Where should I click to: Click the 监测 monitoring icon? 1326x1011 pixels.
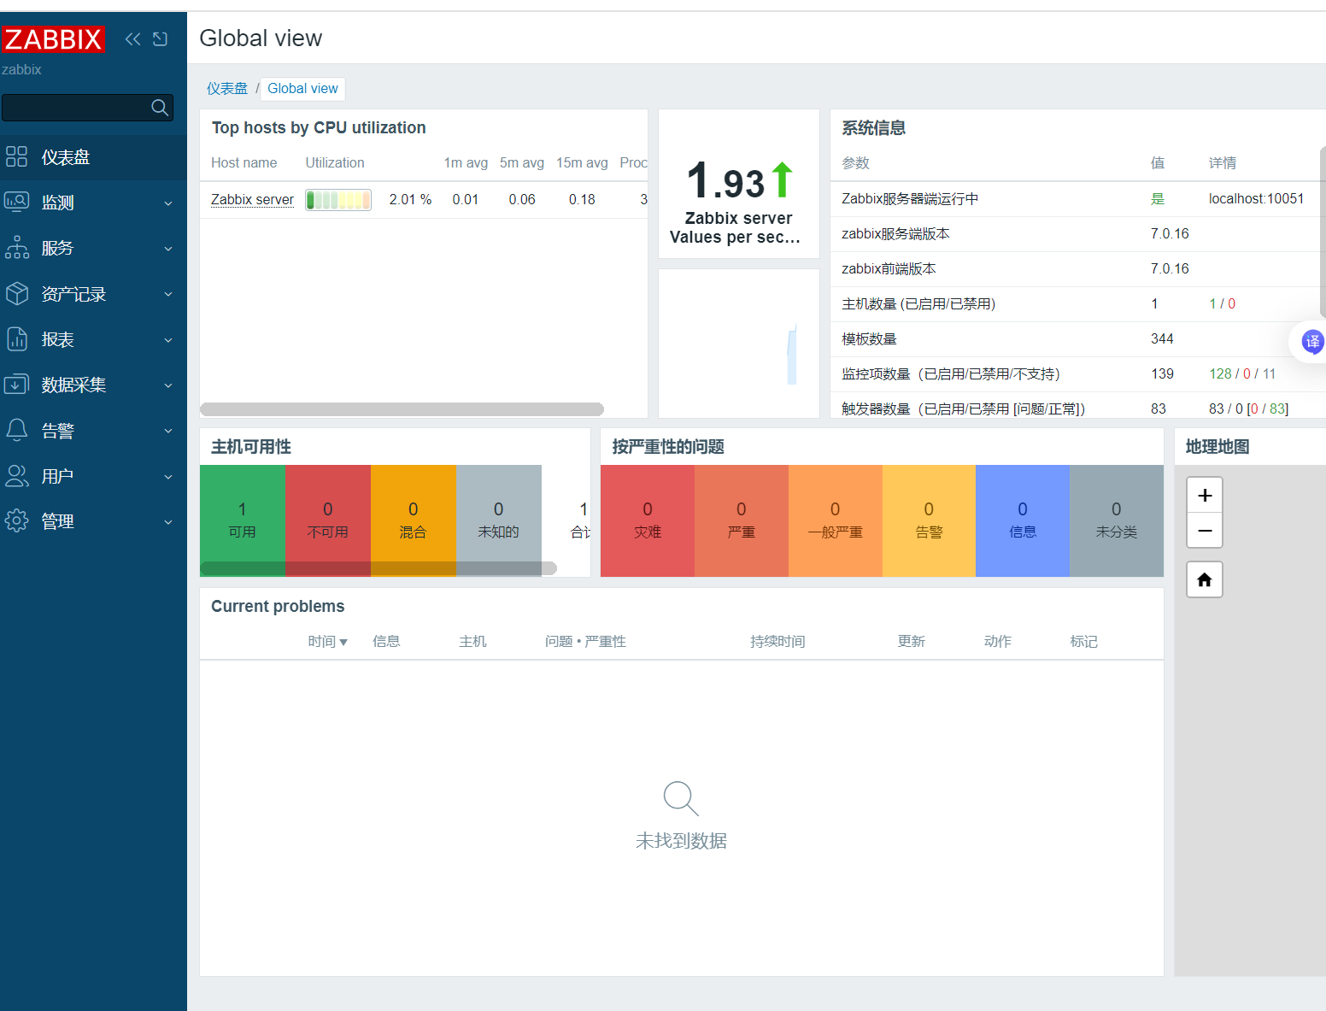17,203
